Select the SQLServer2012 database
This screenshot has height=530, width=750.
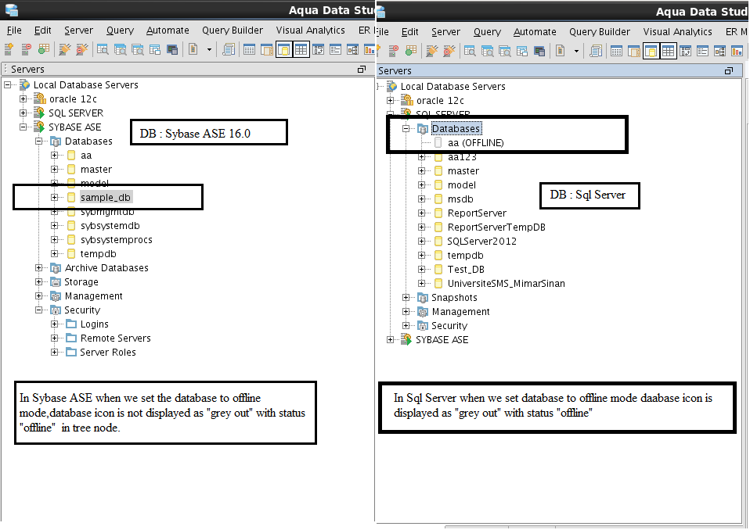(481, 241)
